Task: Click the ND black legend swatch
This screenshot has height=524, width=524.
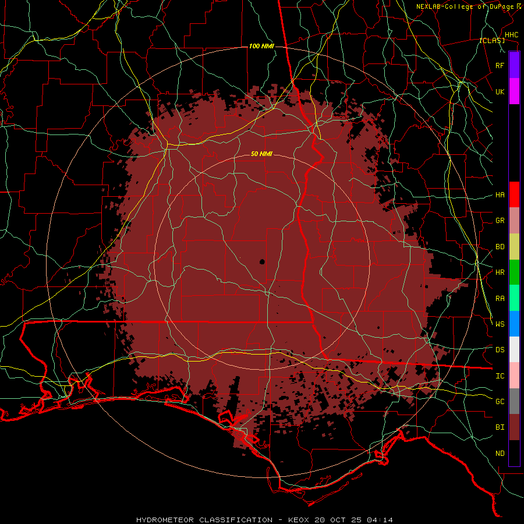Action: click(514, 453)
